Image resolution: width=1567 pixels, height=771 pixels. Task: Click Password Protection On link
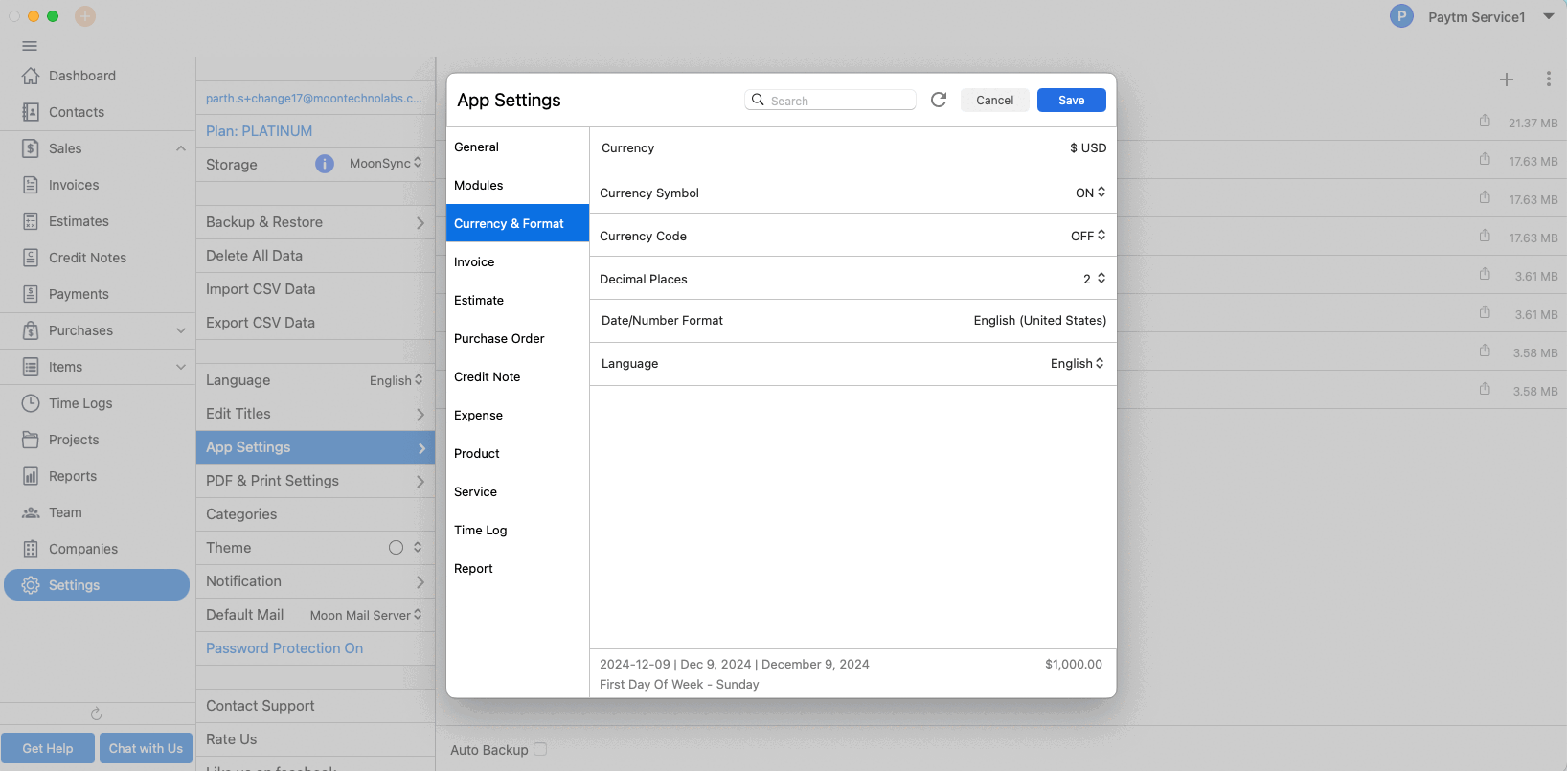tap(284, 648)
